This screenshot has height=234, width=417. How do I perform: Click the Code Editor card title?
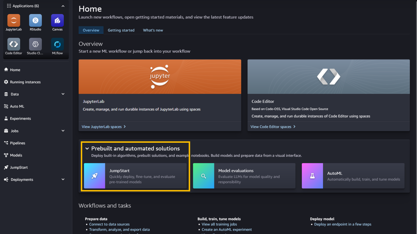[x=263, y=101]
